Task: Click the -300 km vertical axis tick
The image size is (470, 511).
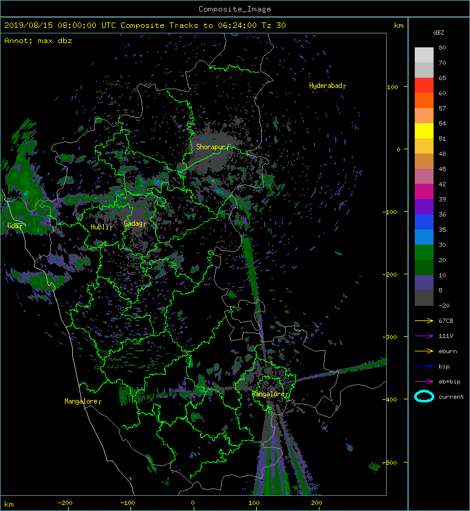Action: click(x=390, y=337)
